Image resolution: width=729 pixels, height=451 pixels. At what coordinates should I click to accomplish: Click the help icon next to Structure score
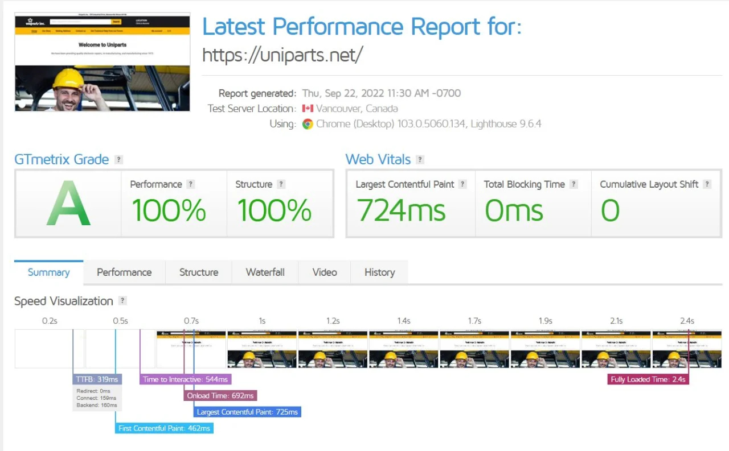click(x=281, y=184)
